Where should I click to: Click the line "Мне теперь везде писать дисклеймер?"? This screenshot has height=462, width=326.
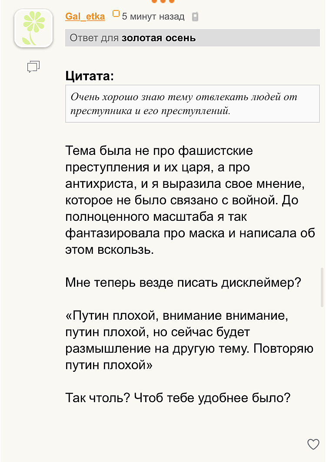pos(183,282)
